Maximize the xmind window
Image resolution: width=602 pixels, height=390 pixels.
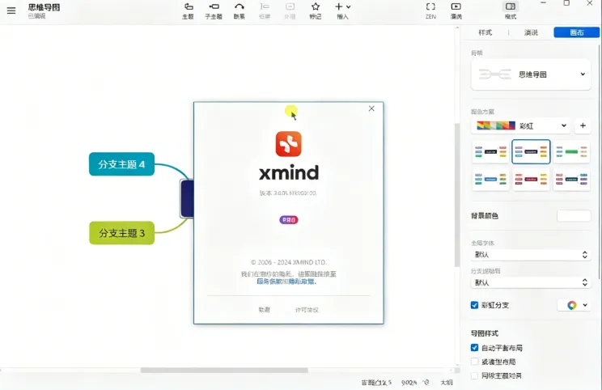click(566, 3)
